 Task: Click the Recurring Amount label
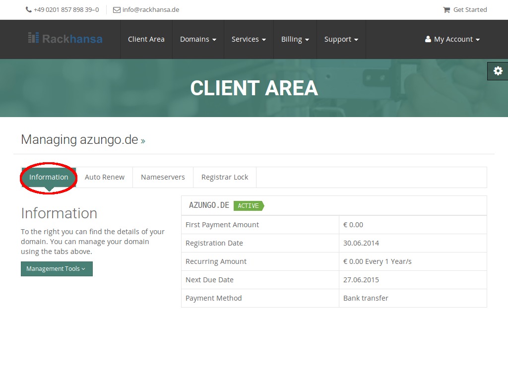click(x=216, y=262)
